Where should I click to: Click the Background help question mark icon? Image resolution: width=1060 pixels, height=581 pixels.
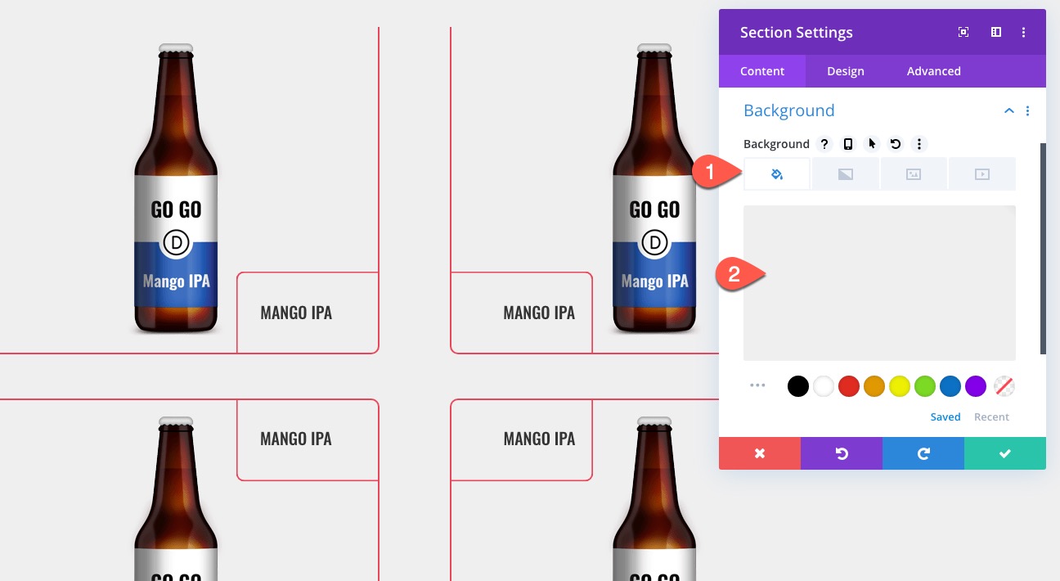[824, 144]
